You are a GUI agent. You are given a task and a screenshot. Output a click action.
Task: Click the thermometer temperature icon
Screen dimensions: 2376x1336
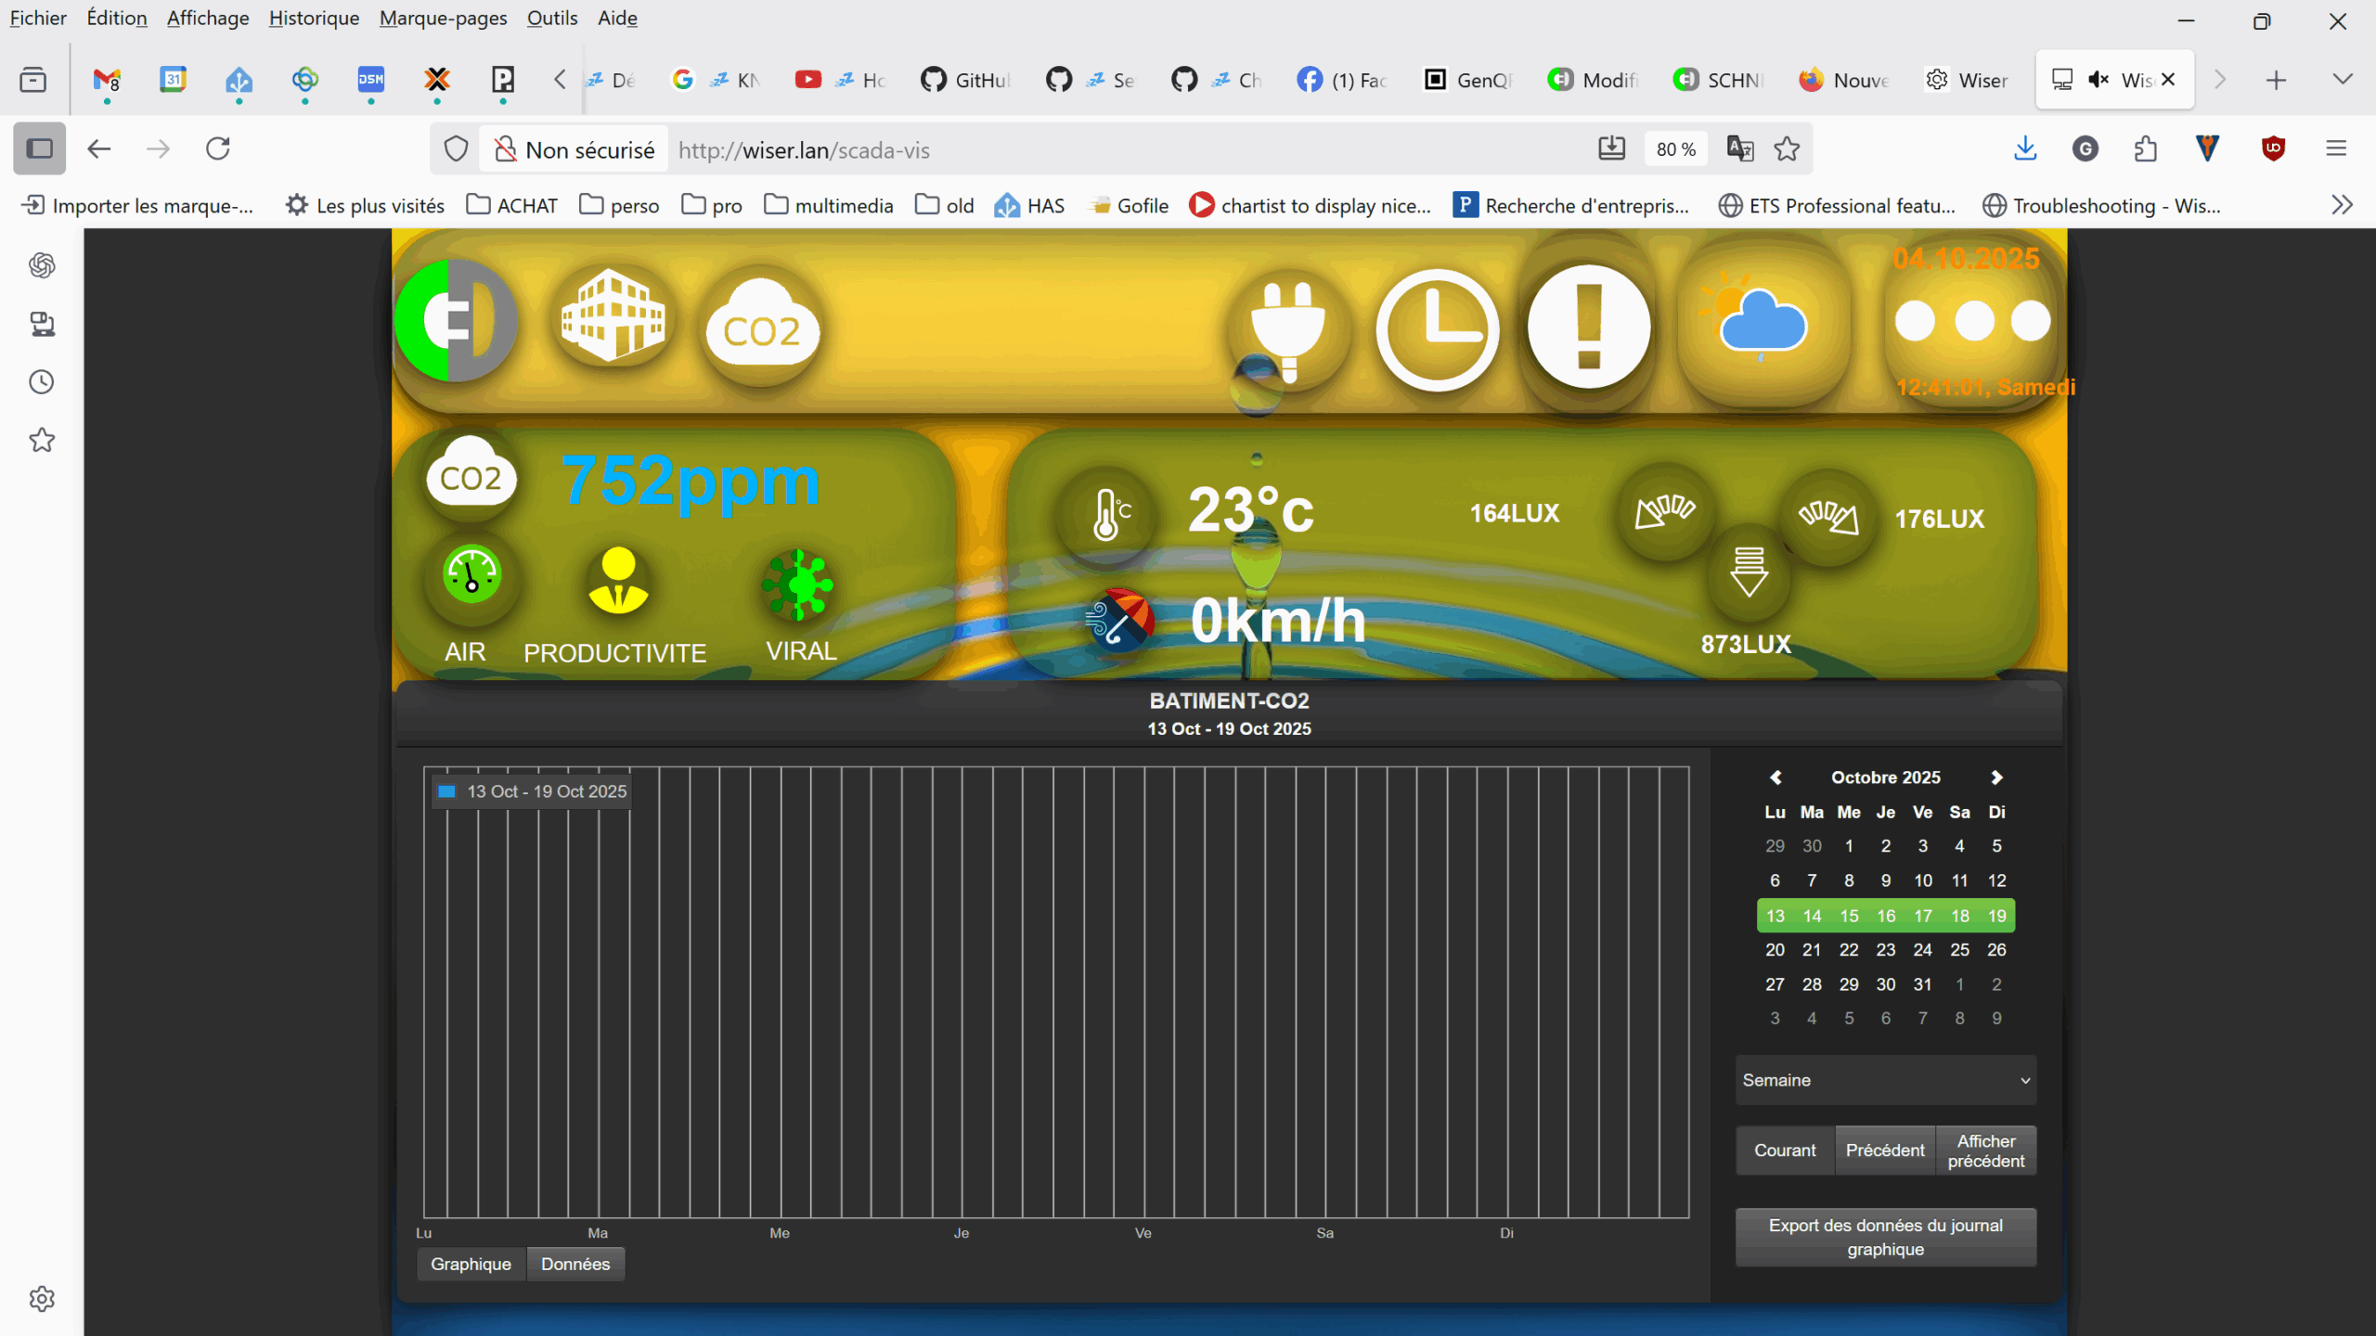(x=1108, y=514)
